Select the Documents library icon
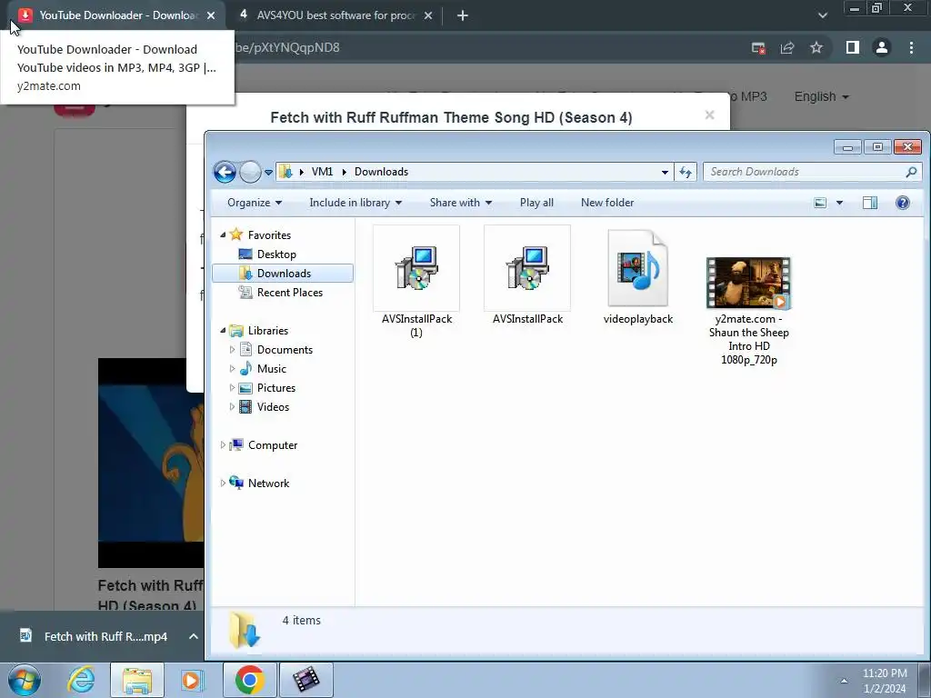This screenshot has height=698, width=931. pos(245,350)
